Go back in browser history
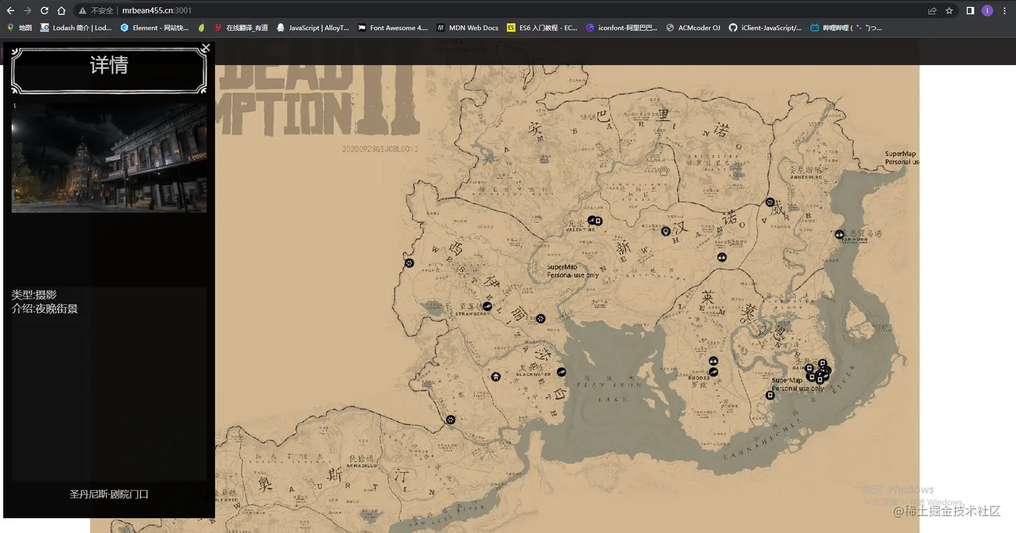Screen dimensions: 1016x533 tap(10, 11)
